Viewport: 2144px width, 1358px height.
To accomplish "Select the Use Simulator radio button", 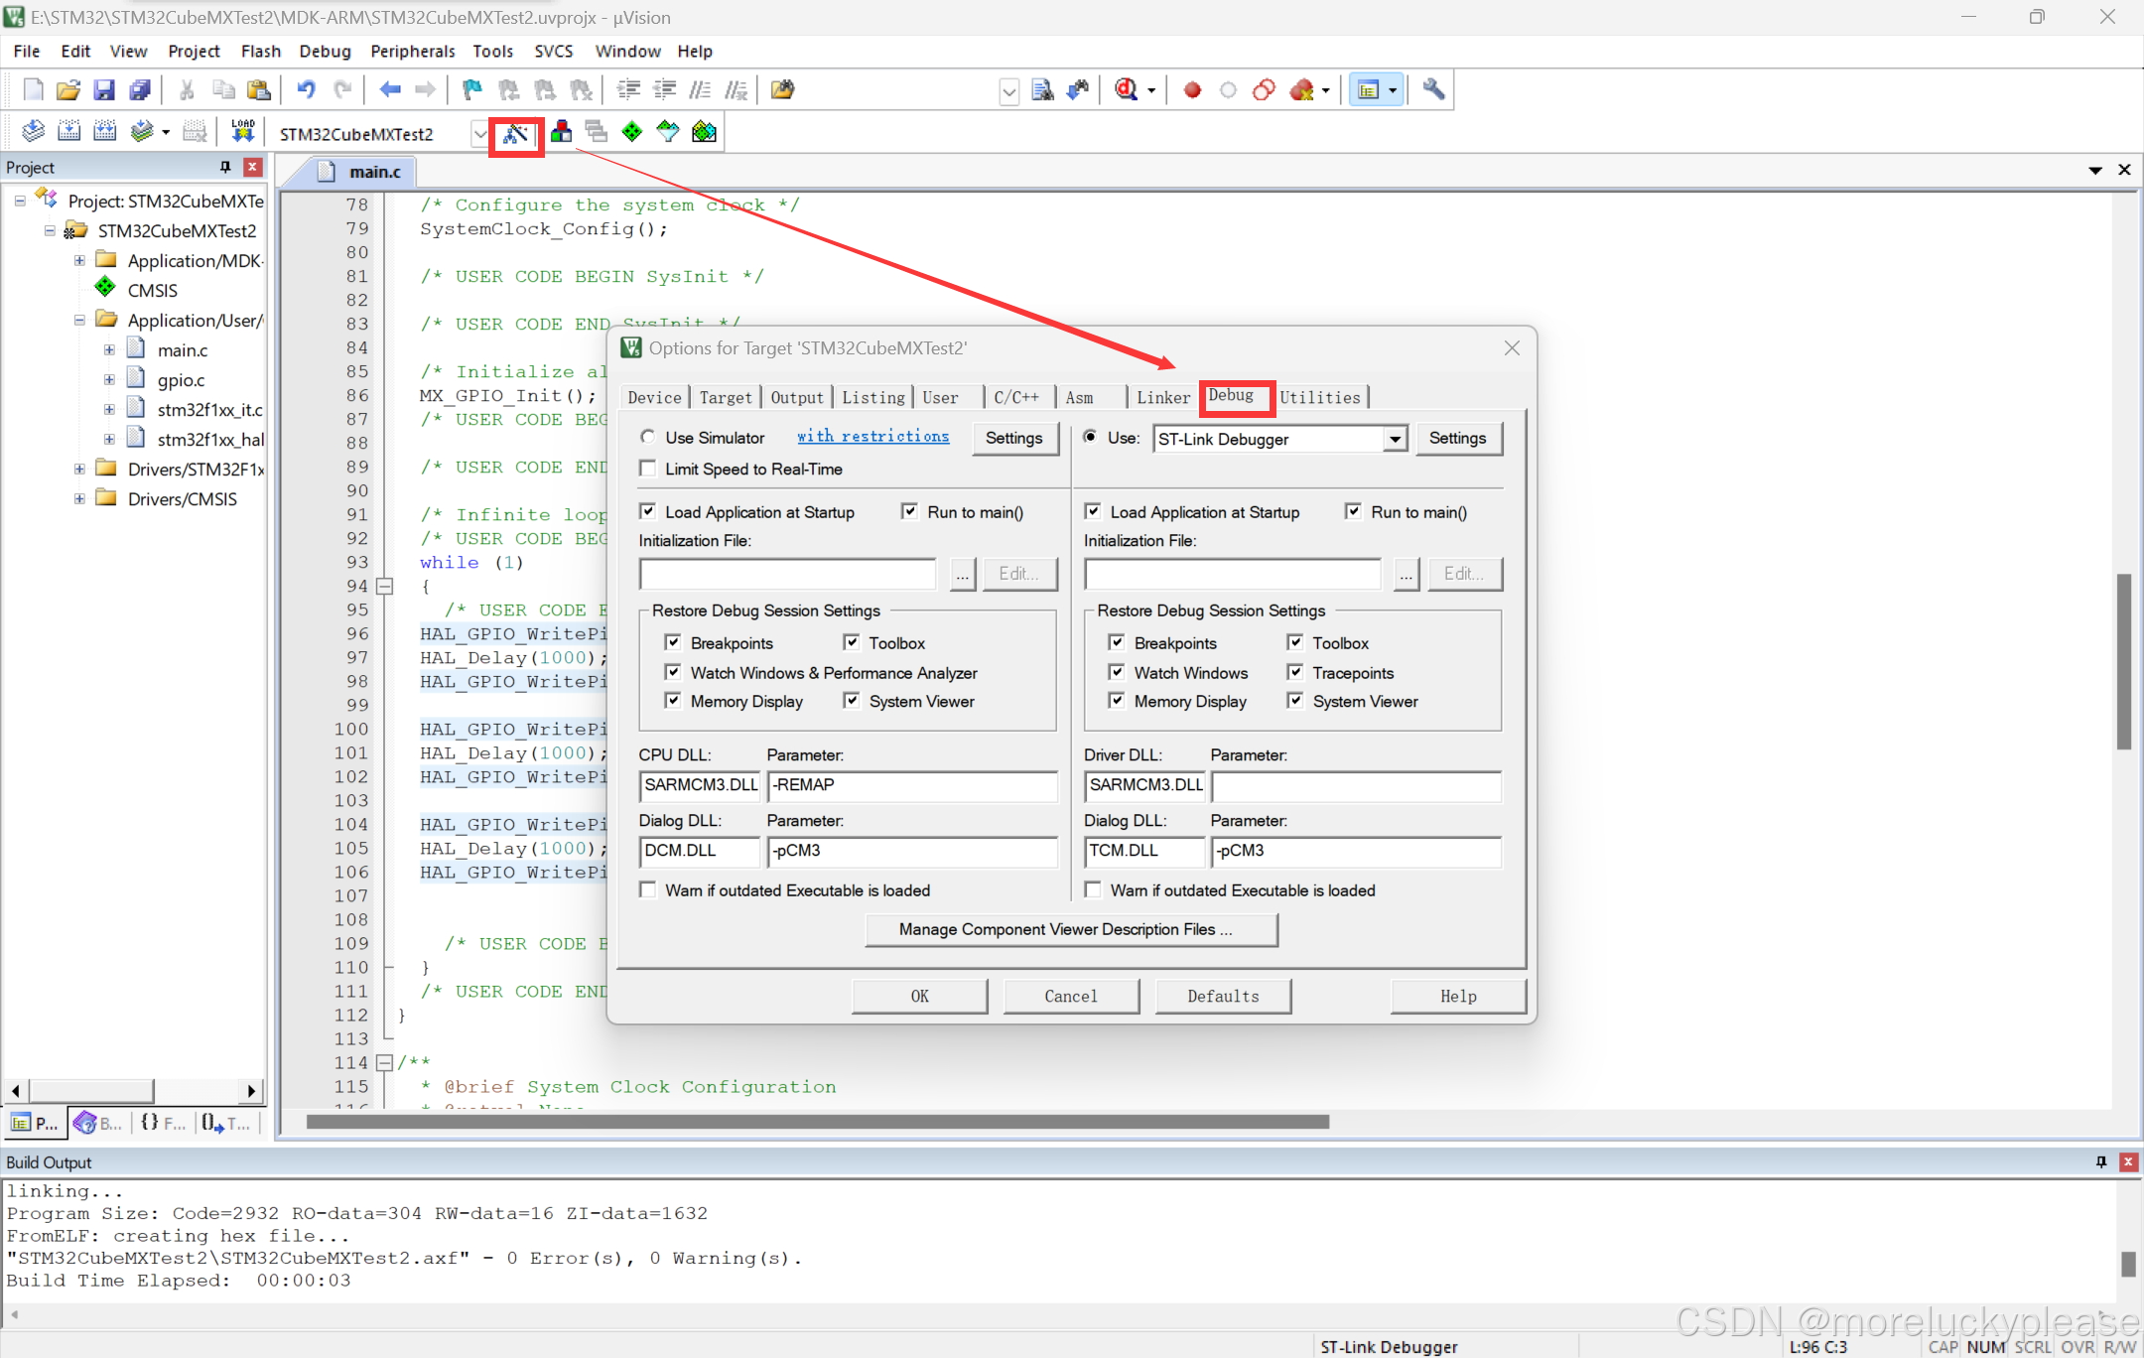I will click(x=648, y=437).
